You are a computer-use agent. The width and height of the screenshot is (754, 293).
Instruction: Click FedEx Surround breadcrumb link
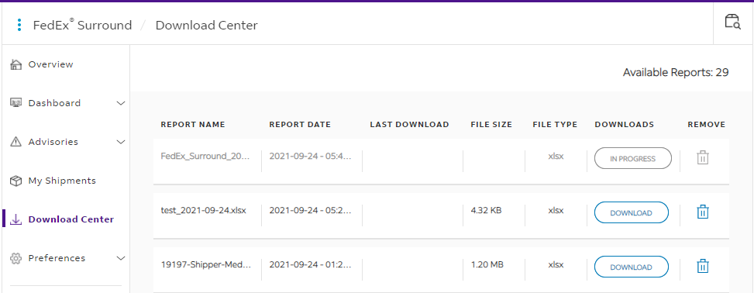coord(82,25)
